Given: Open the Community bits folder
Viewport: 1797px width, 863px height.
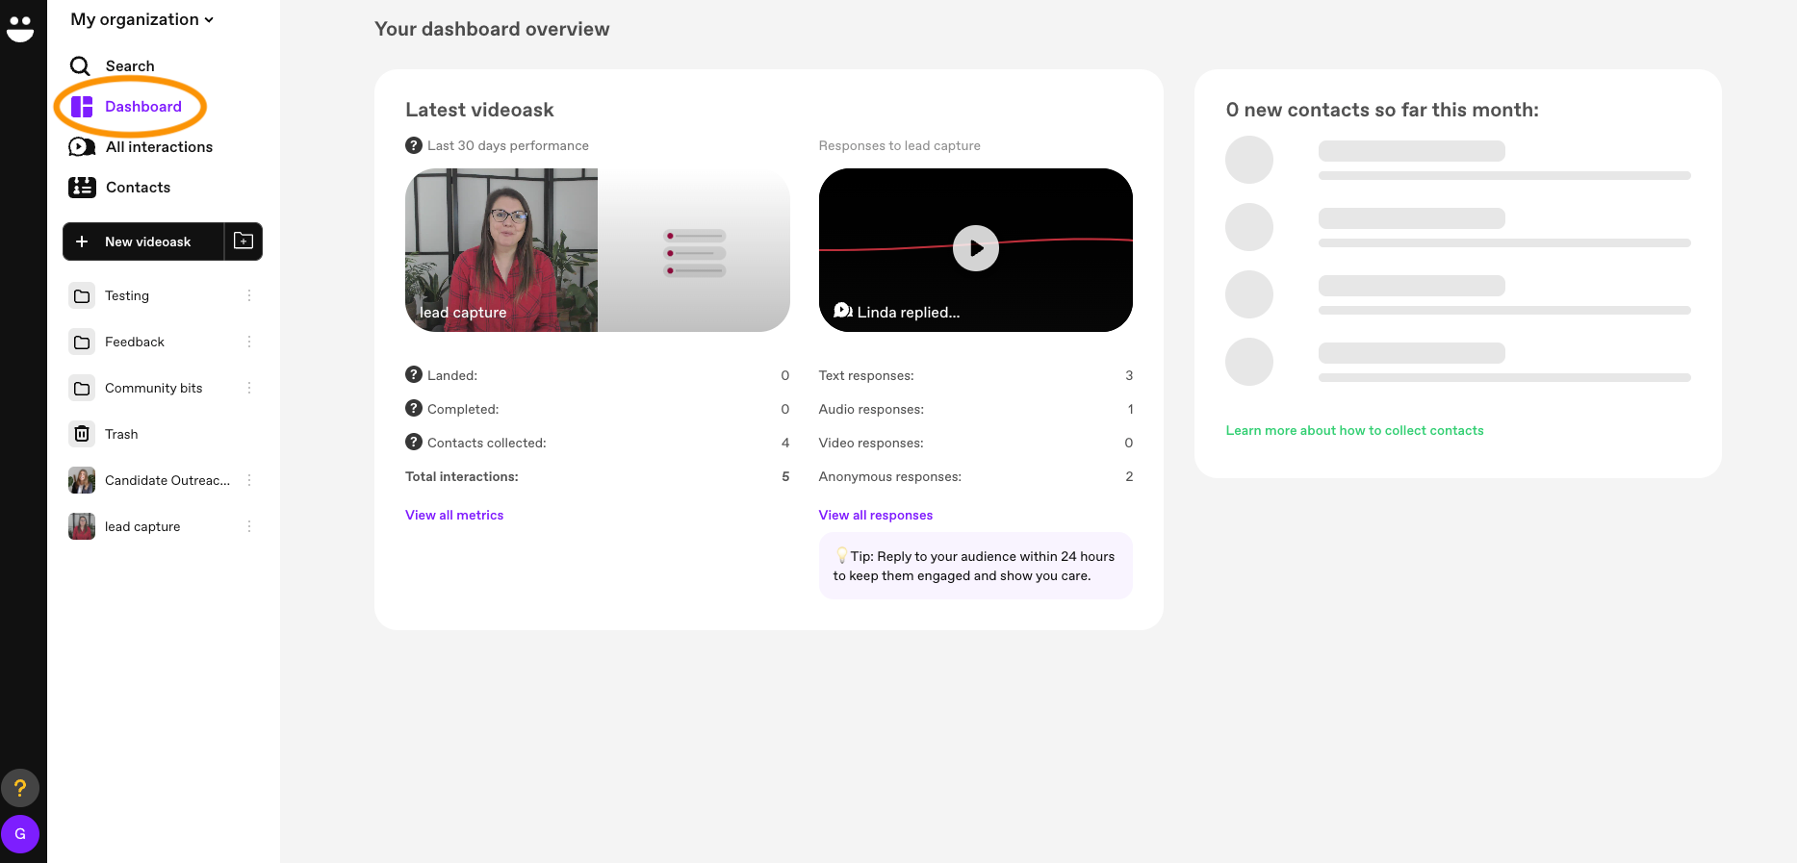Looking at the screenshot, I should (x=154, y=389).
